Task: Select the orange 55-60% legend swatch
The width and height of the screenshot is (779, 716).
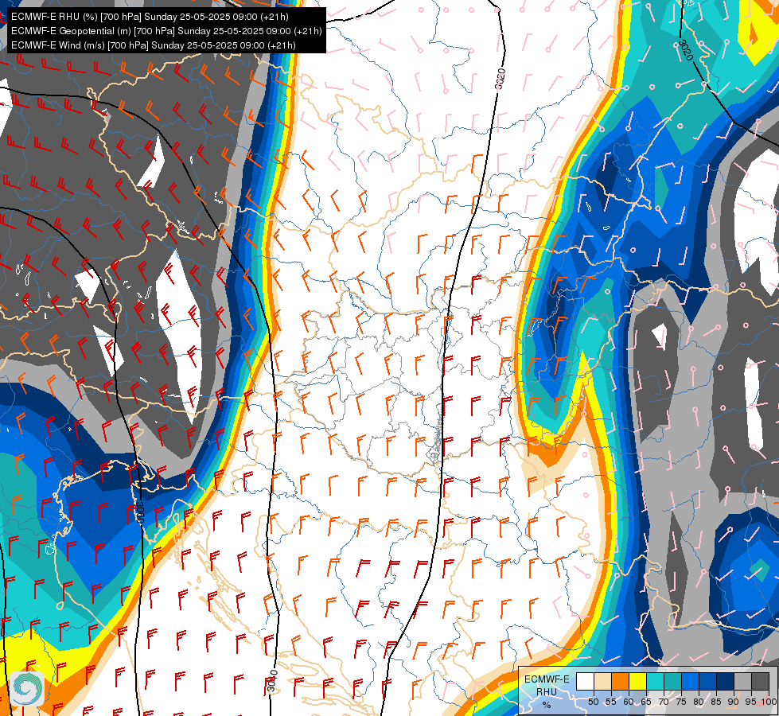Action: click(x=621, y=681)
